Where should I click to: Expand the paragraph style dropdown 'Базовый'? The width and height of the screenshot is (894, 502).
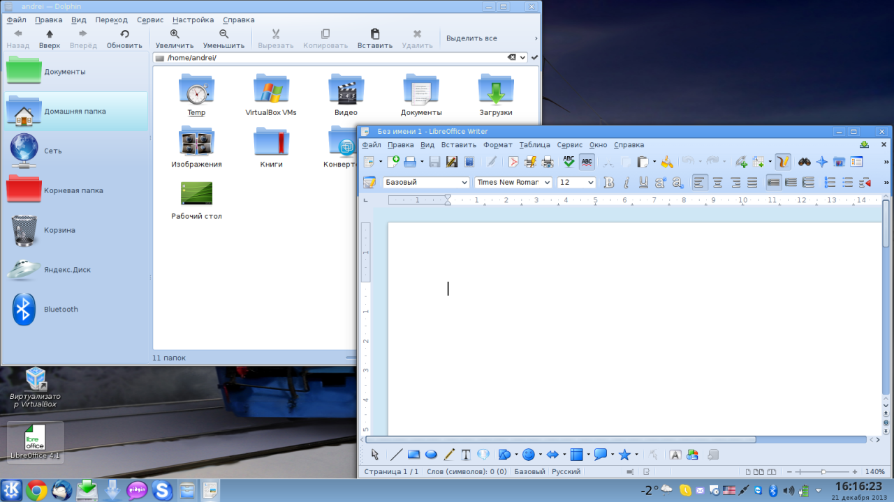pos(464,183)
